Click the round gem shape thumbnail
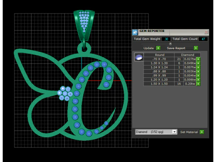 coord(139,57)
